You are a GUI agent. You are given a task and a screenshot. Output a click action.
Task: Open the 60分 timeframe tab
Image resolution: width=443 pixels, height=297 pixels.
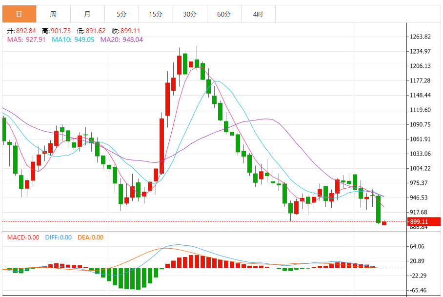click(x=224, y=14)
